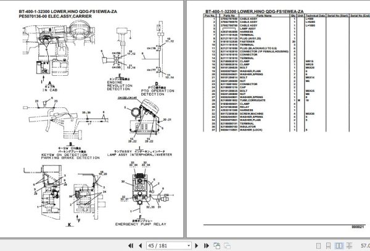Click the Technical Data column header

click(x=315, y=15)
